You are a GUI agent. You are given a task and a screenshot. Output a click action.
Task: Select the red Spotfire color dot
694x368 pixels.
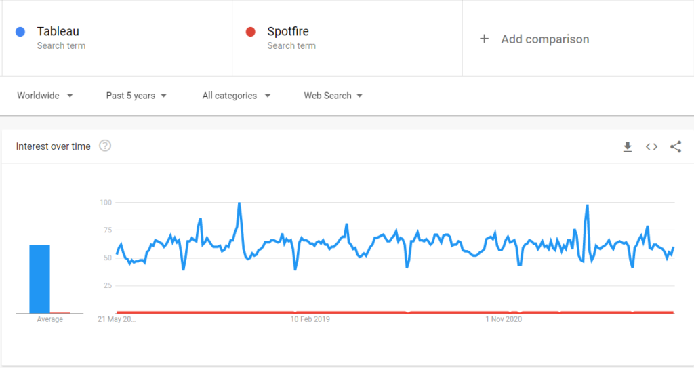pos(251,32)
